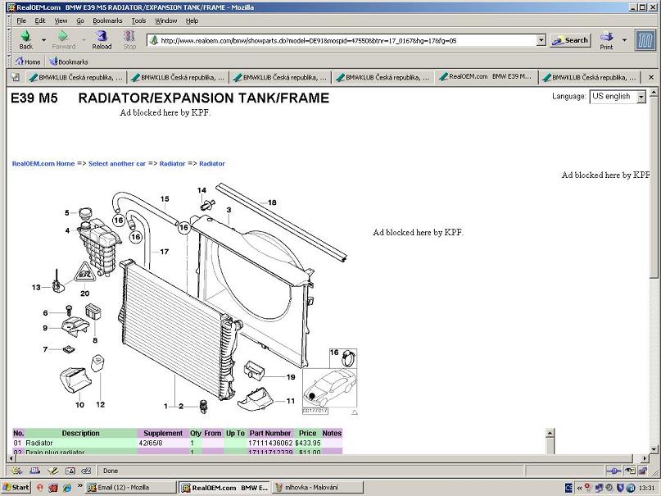Switch to last BMWKLUB Česká republika tab
Screen dimensions: 661x496
589,78
